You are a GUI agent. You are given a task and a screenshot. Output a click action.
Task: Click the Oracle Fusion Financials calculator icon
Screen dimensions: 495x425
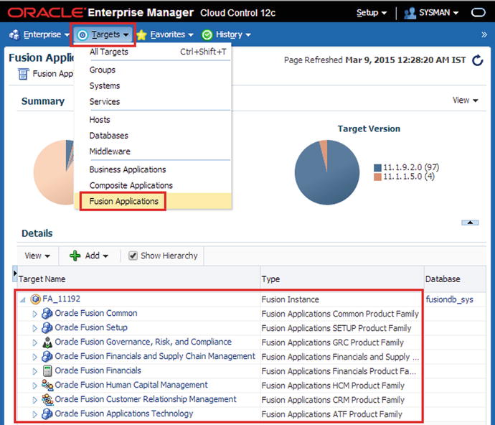tap(47, 370)
